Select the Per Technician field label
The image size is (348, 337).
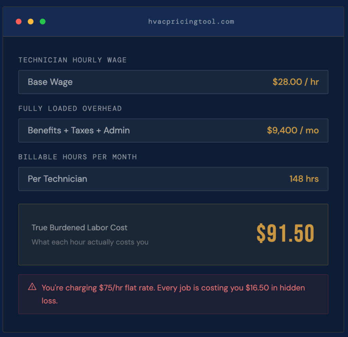pos(57,179)
